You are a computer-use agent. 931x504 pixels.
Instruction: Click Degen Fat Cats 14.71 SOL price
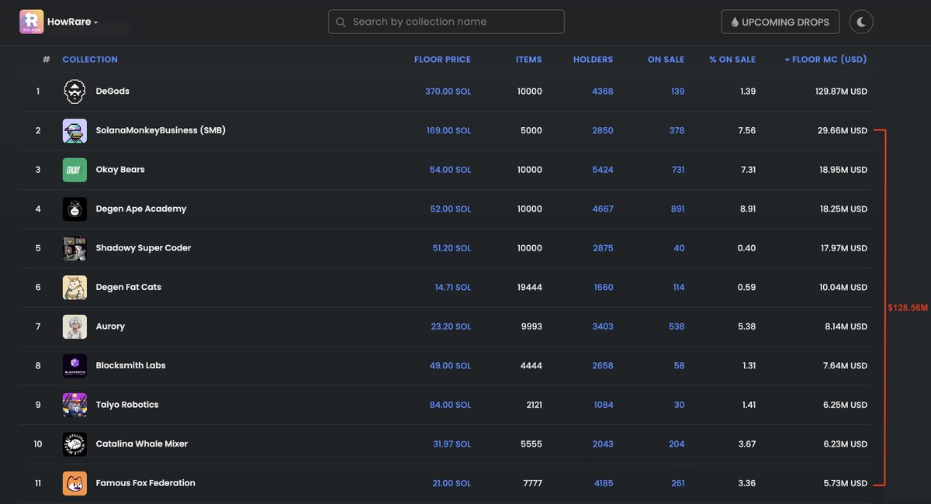tap(453, 287)
